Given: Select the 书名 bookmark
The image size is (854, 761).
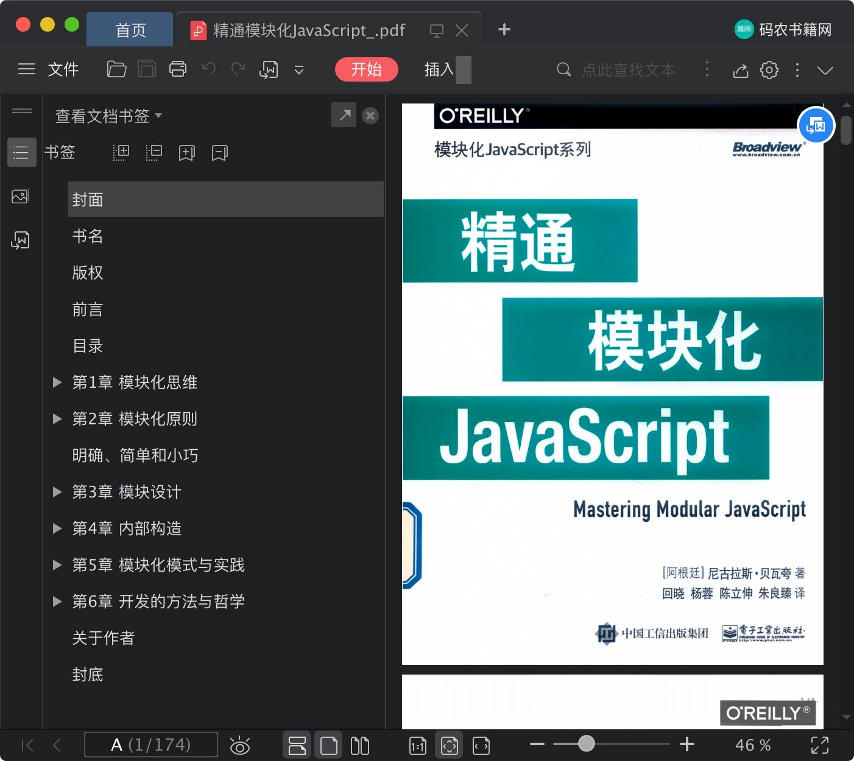Looking at the screenshot, I should point(88,236).
